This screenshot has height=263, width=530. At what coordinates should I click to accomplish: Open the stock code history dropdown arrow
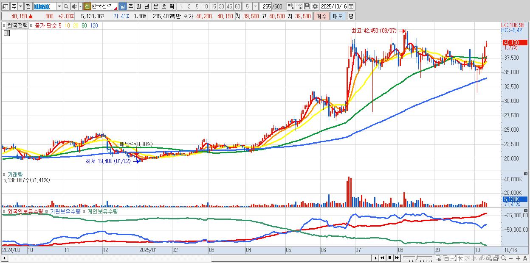(59, 6)
